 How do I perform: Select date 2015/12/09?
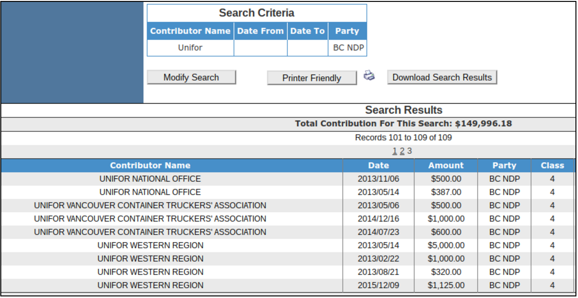pyautogui.click(x=378, y=286)
